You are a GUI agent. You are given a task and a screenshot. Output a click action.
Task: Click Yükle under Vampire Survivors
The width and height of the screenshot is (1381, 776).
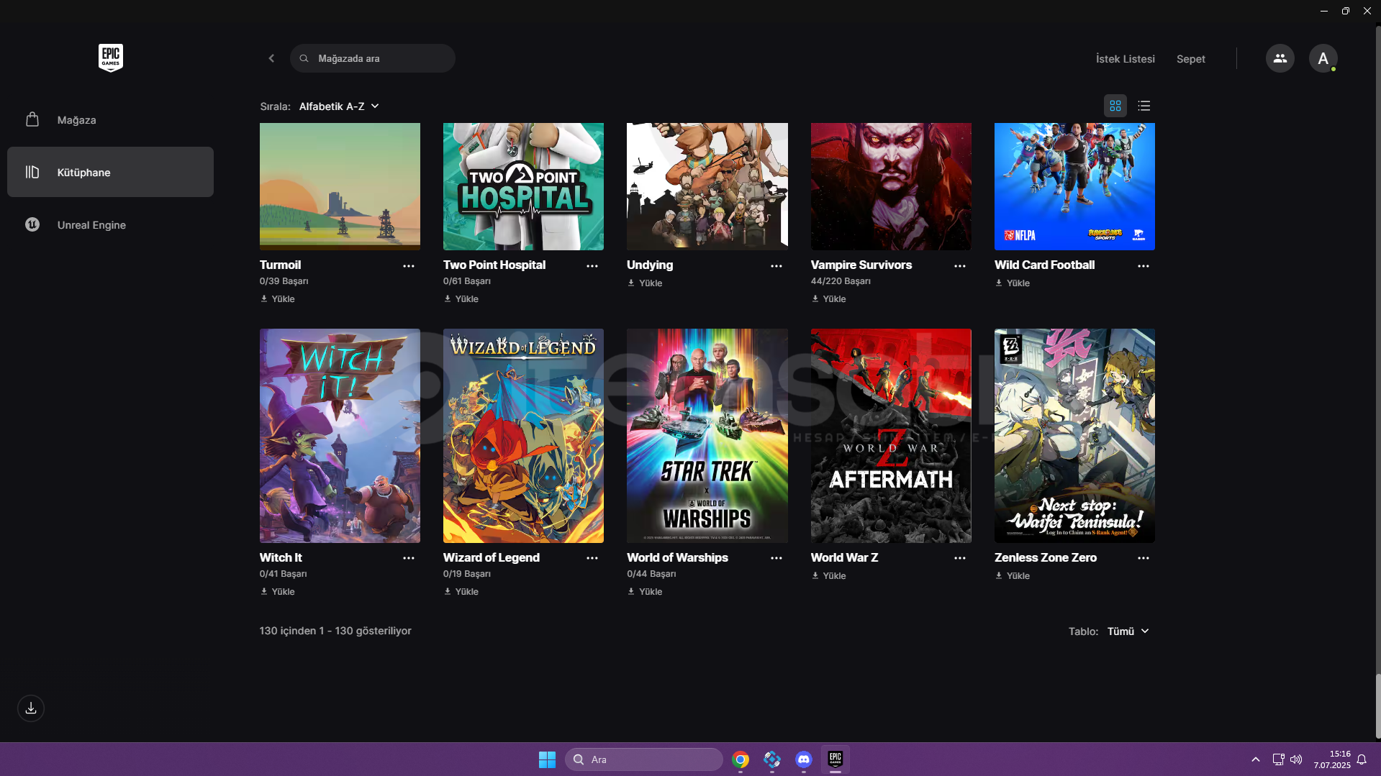click(829, 299)
